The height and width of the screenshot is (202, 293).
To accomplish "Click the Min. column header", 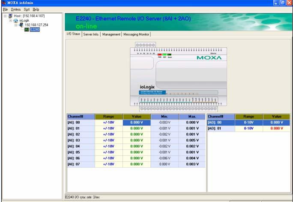I will point(164,117).
